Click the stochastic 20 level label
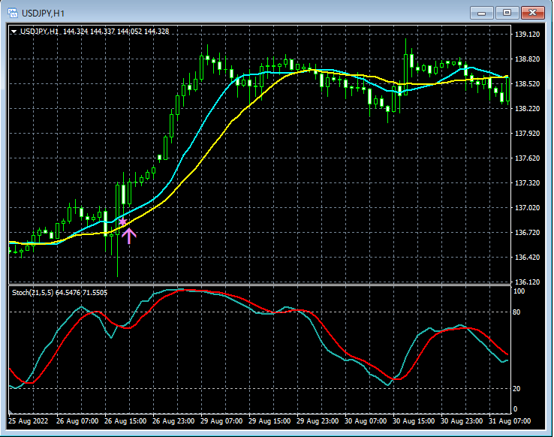 pos(516,388)
